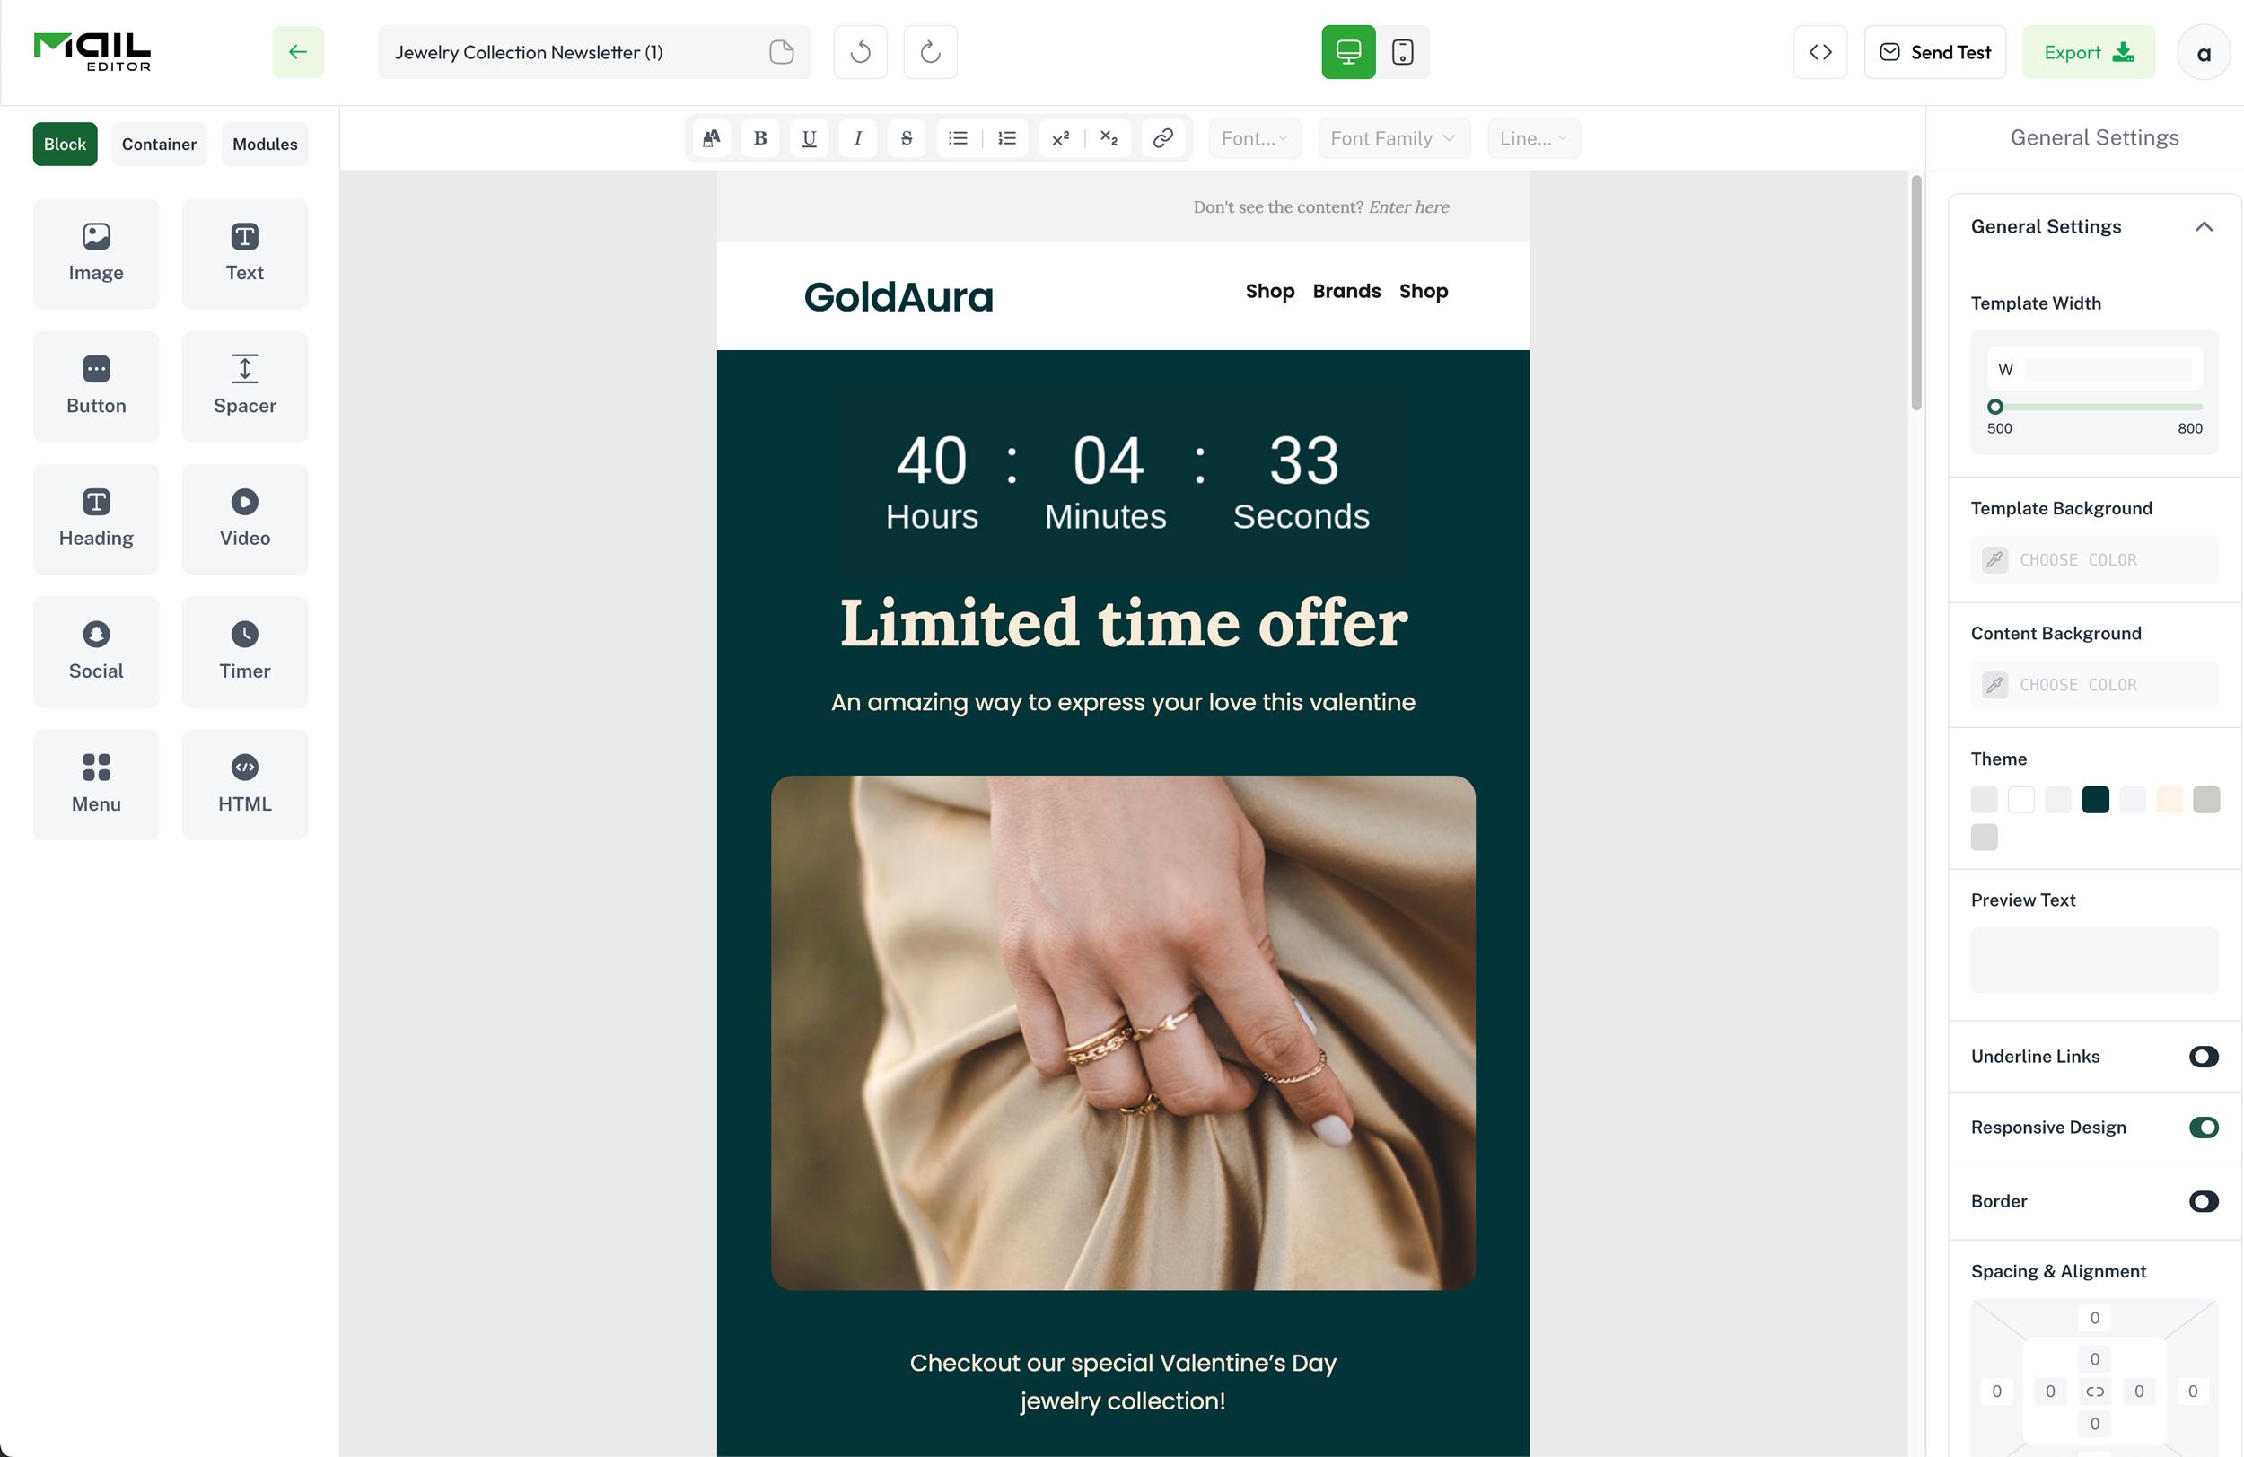This screenshot has width=2244, height=1457.
Task: Open the Font Family dropdown
Action: point(1392,138)
